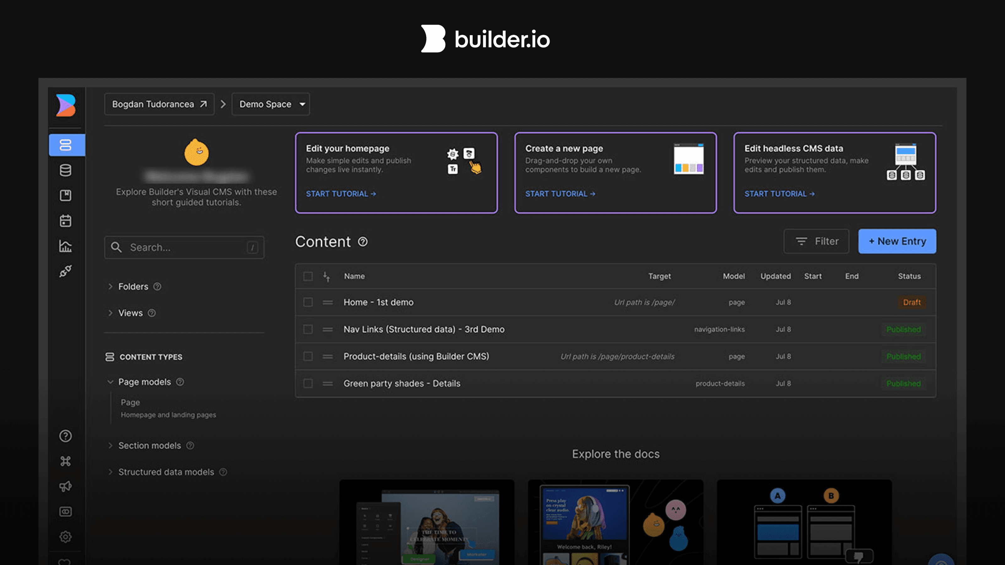The image size is (1005, 565).
Task: Click the help icon next to Section models
Action: point(190,446)
